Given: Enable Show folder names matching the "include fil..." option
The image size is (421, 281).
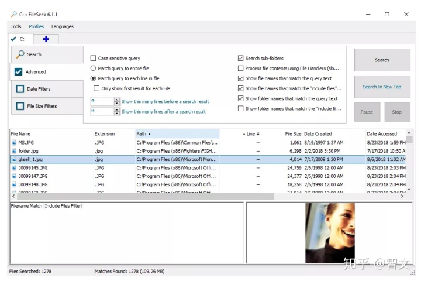Looking at the screenshot, I should click(x=240, y=108).
